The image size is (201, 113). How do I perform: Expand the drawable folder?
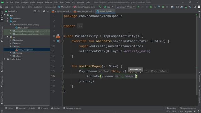tap(10, 40)
